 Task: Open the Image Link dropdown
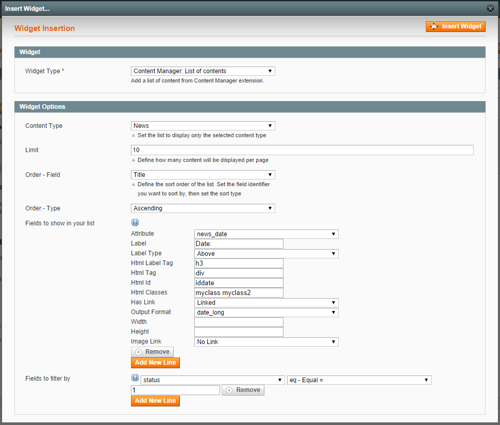click(266, 342)
